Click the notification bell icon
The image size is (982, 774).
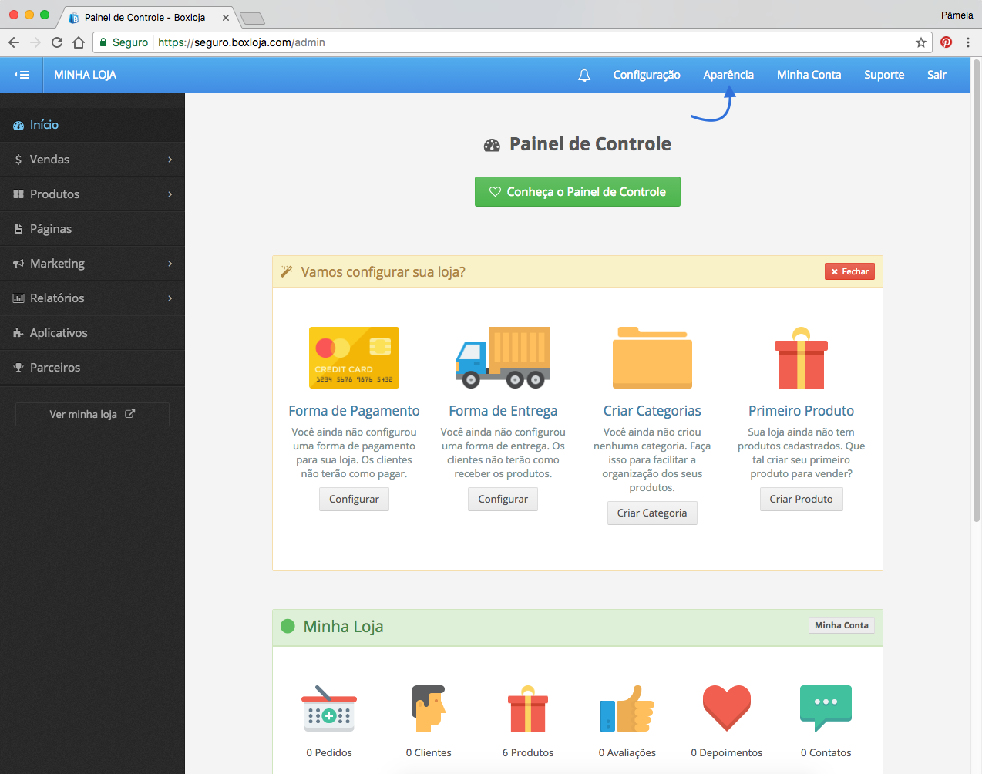click(584, 75)
